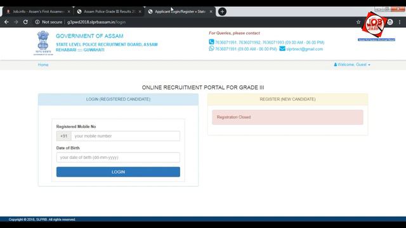Click the LOGIN (REGISTERED CANDIDATE) panel header

tap(118, 99)
